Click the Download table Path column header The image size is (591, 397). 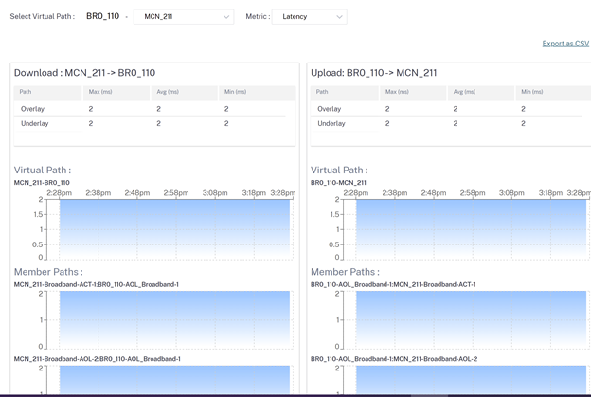click(x=48, y=93)
